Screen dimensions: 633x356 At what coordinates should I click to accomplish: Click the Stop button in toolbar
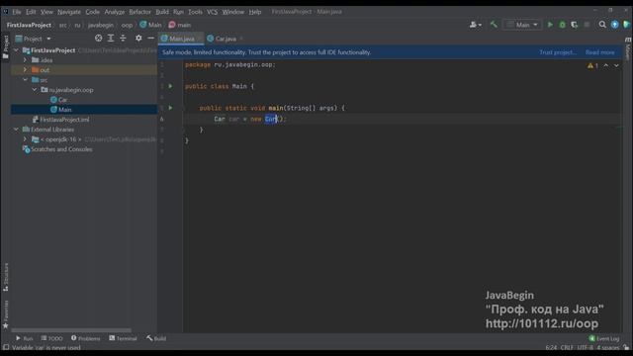point(587,25)
